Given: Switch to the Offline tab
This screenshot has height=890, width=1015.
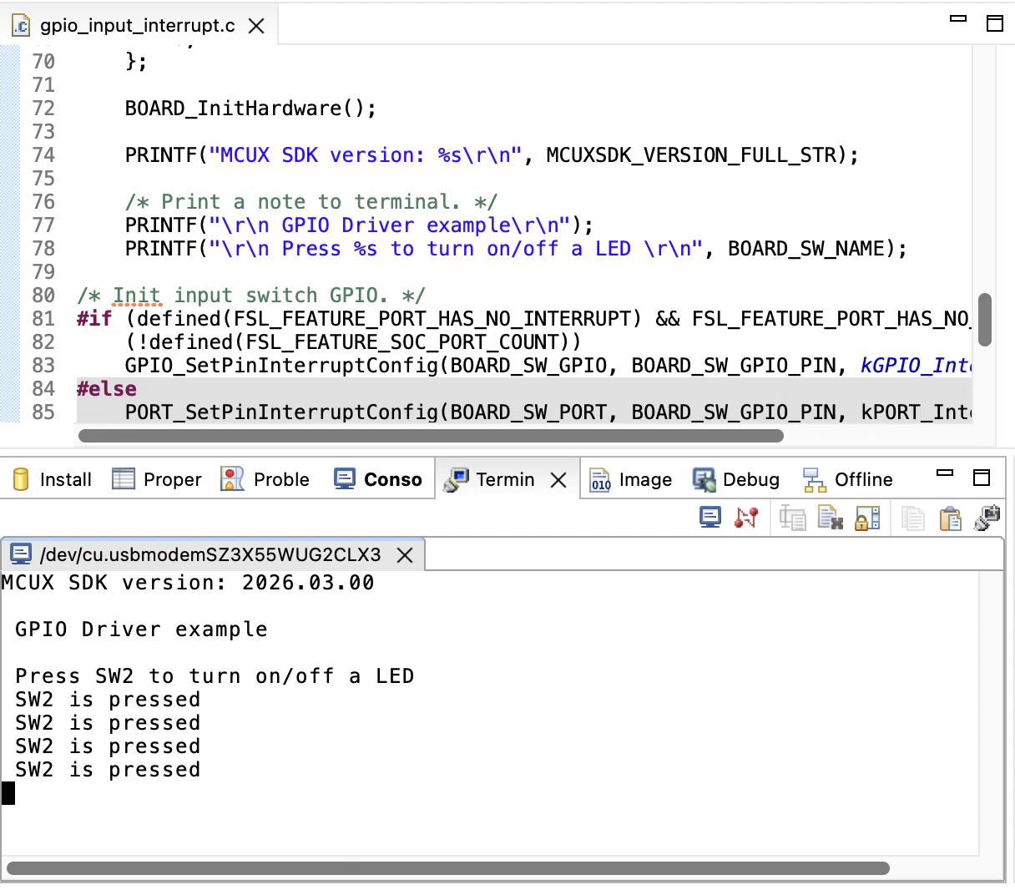Looking at the screenshot, I should pos(848,479).
